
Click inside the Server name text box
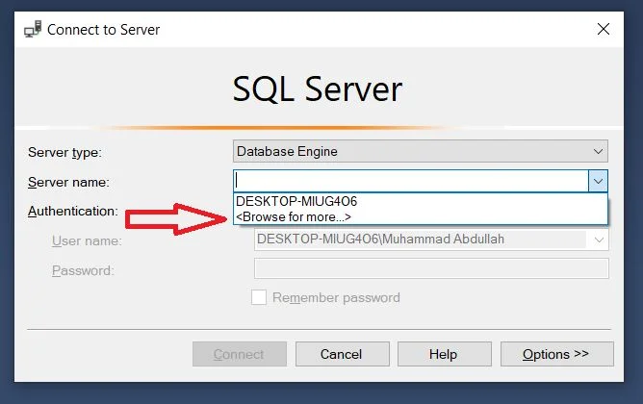(409, 181)
